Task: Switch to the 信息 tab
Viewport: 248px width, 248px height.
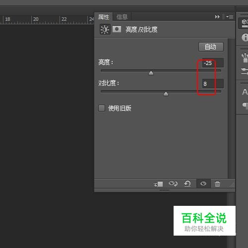Action: (x=122, y=17)
